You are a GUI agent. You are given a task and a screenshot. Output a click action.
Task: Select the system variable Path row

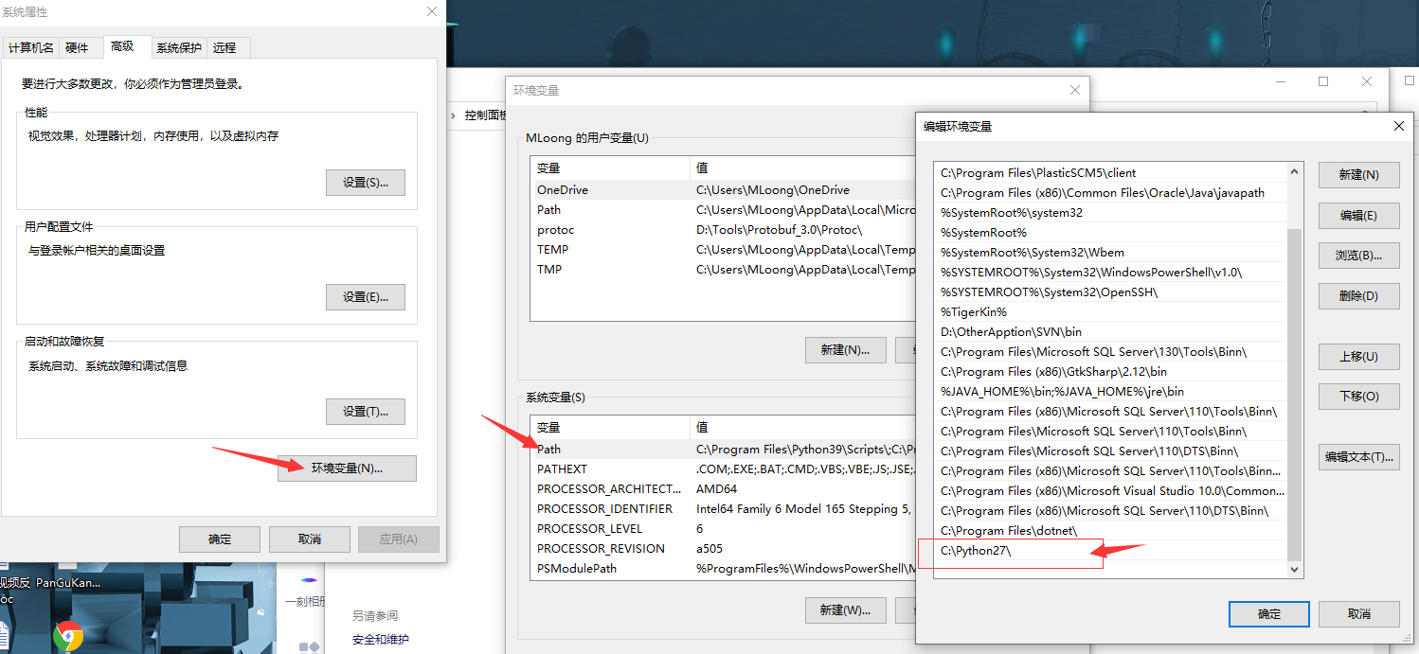(724, 450)
